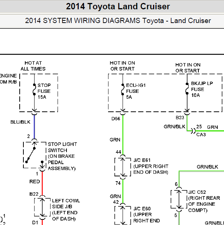This screenshot has height=225, width=224.
Task: Click the Left Cowl Side J/B symbol
Action: (x=42, y=207)
